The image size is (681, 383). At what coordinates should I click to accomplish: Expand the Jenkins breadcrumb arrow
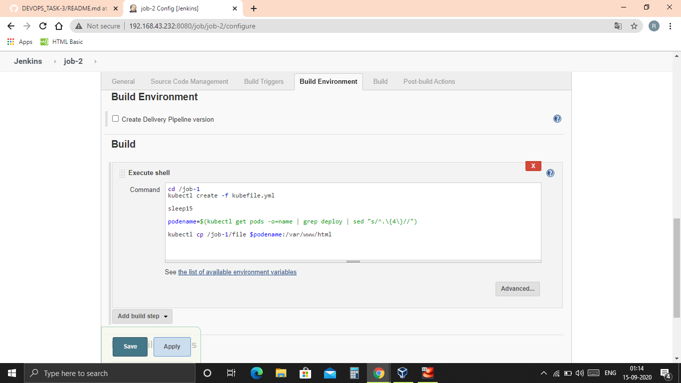[55, 61]
